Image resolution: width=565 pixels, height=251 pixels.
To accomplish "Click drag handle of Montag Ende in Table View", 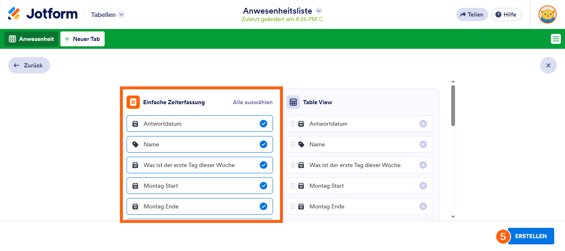I will click(x=293, y=206).
